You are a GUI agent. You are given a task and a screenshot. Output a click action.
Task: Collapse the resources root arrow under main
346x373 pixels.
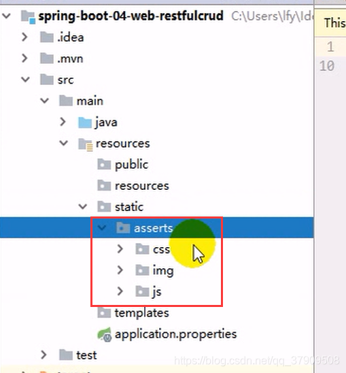63,143
